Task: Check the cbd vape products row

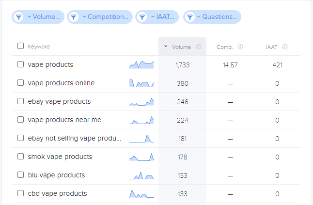Action: 20,193
